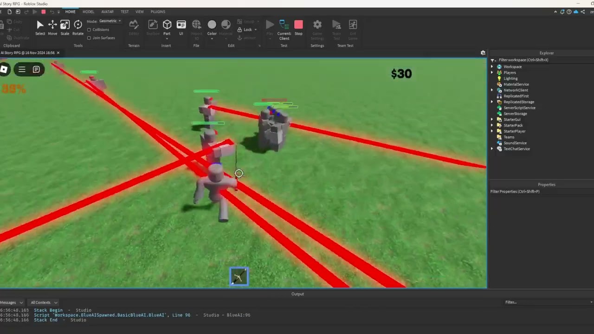This screenshot has height=334, width=594.
Task: Switch to the HOME ribbon tab
Action: [x=70, y=12]
